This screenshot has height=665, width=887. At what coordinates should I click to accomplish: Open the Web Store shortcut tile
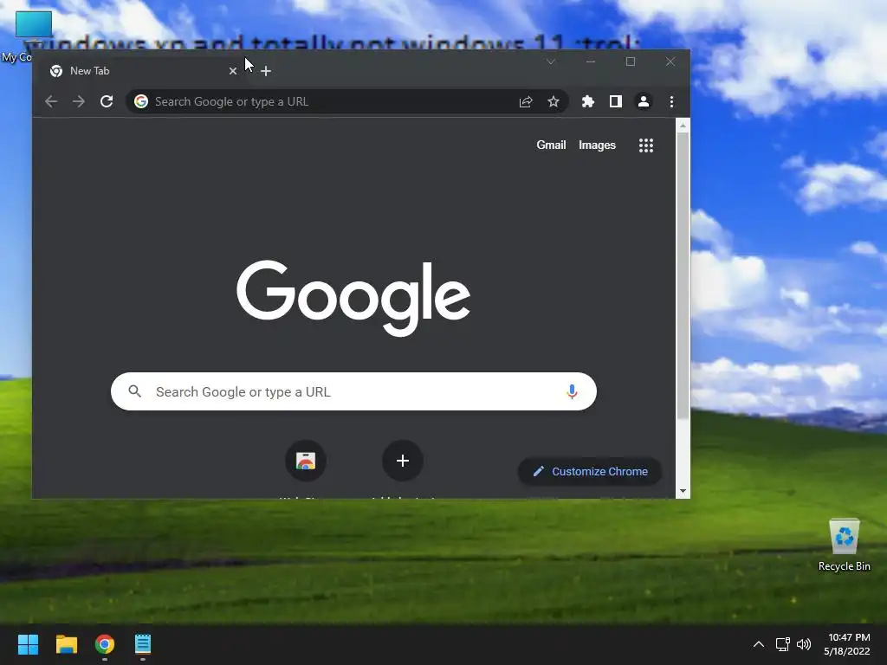coord(306,461)
